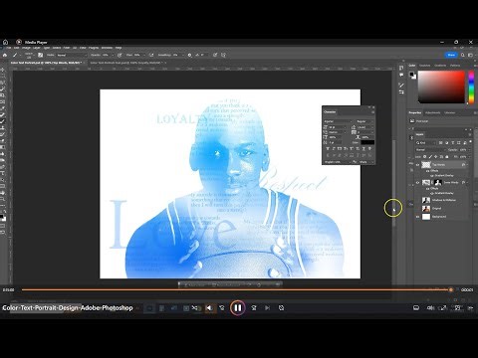Expand the Layers Kind filter dropdown

[x=426, y=143]
